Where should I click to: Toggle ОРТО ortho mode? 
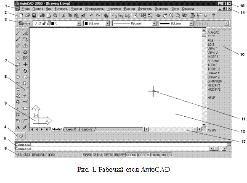pos(108,155)
